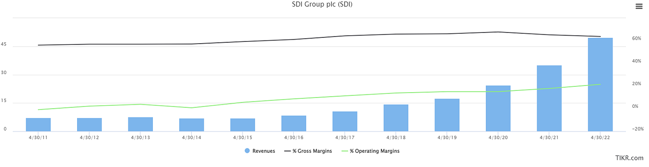Click the blue Revenues legend dot
The image size is (649, 167).
[247, 151]
